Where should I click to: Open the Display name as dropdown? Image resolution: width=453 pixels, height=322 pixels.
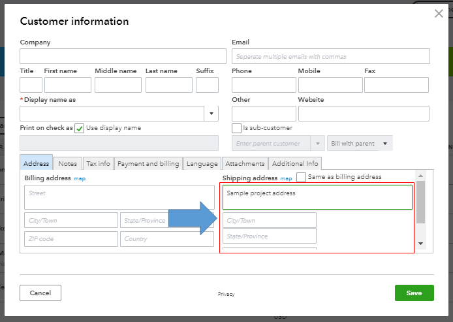(x=211, y=114)
